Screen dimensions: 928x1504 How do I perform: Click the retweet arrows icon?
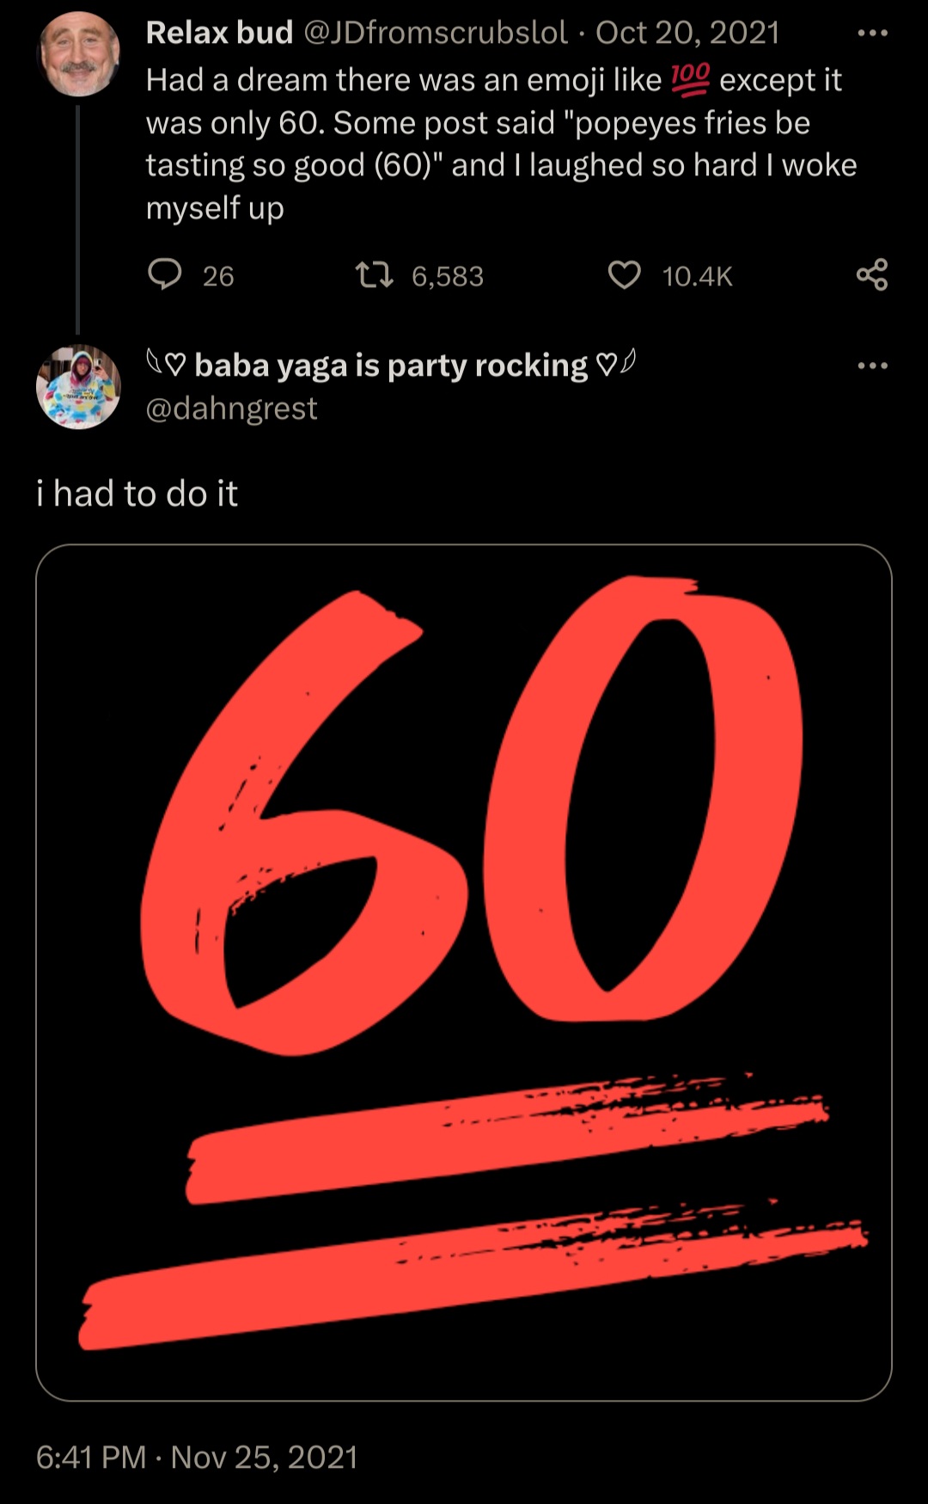(374, 275)
